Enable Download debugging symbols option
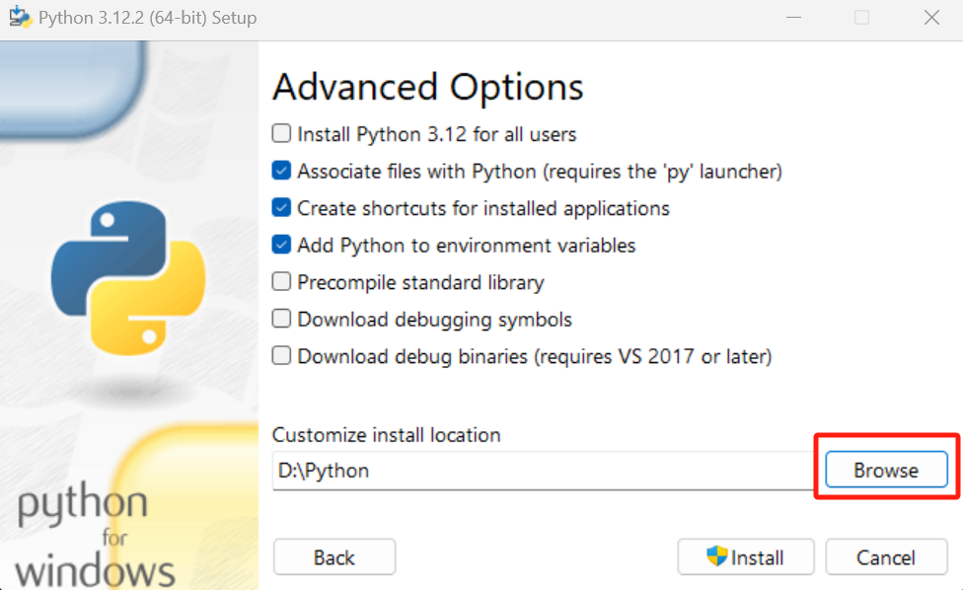963x590 pixels. [x=282, y=320]
